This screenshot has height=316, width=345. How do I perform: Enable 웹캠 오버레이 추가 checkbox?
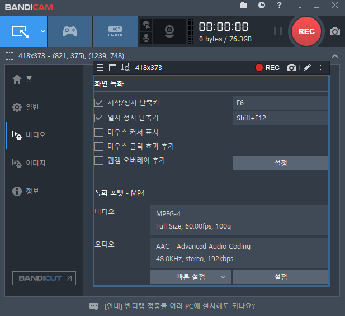[99, 161]
